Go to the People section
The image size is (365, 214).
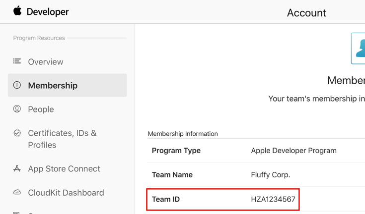point(41,109)
